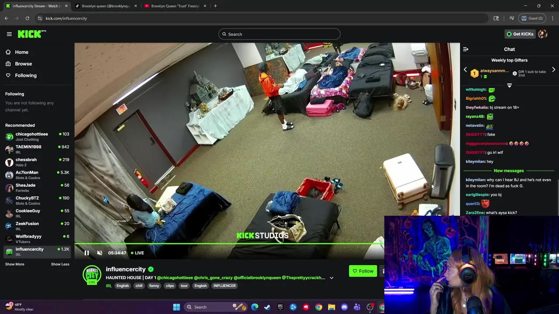Open the @chicagohottieee mention link
Viewport: 559px width, 314px height.
tap(175, 278)
